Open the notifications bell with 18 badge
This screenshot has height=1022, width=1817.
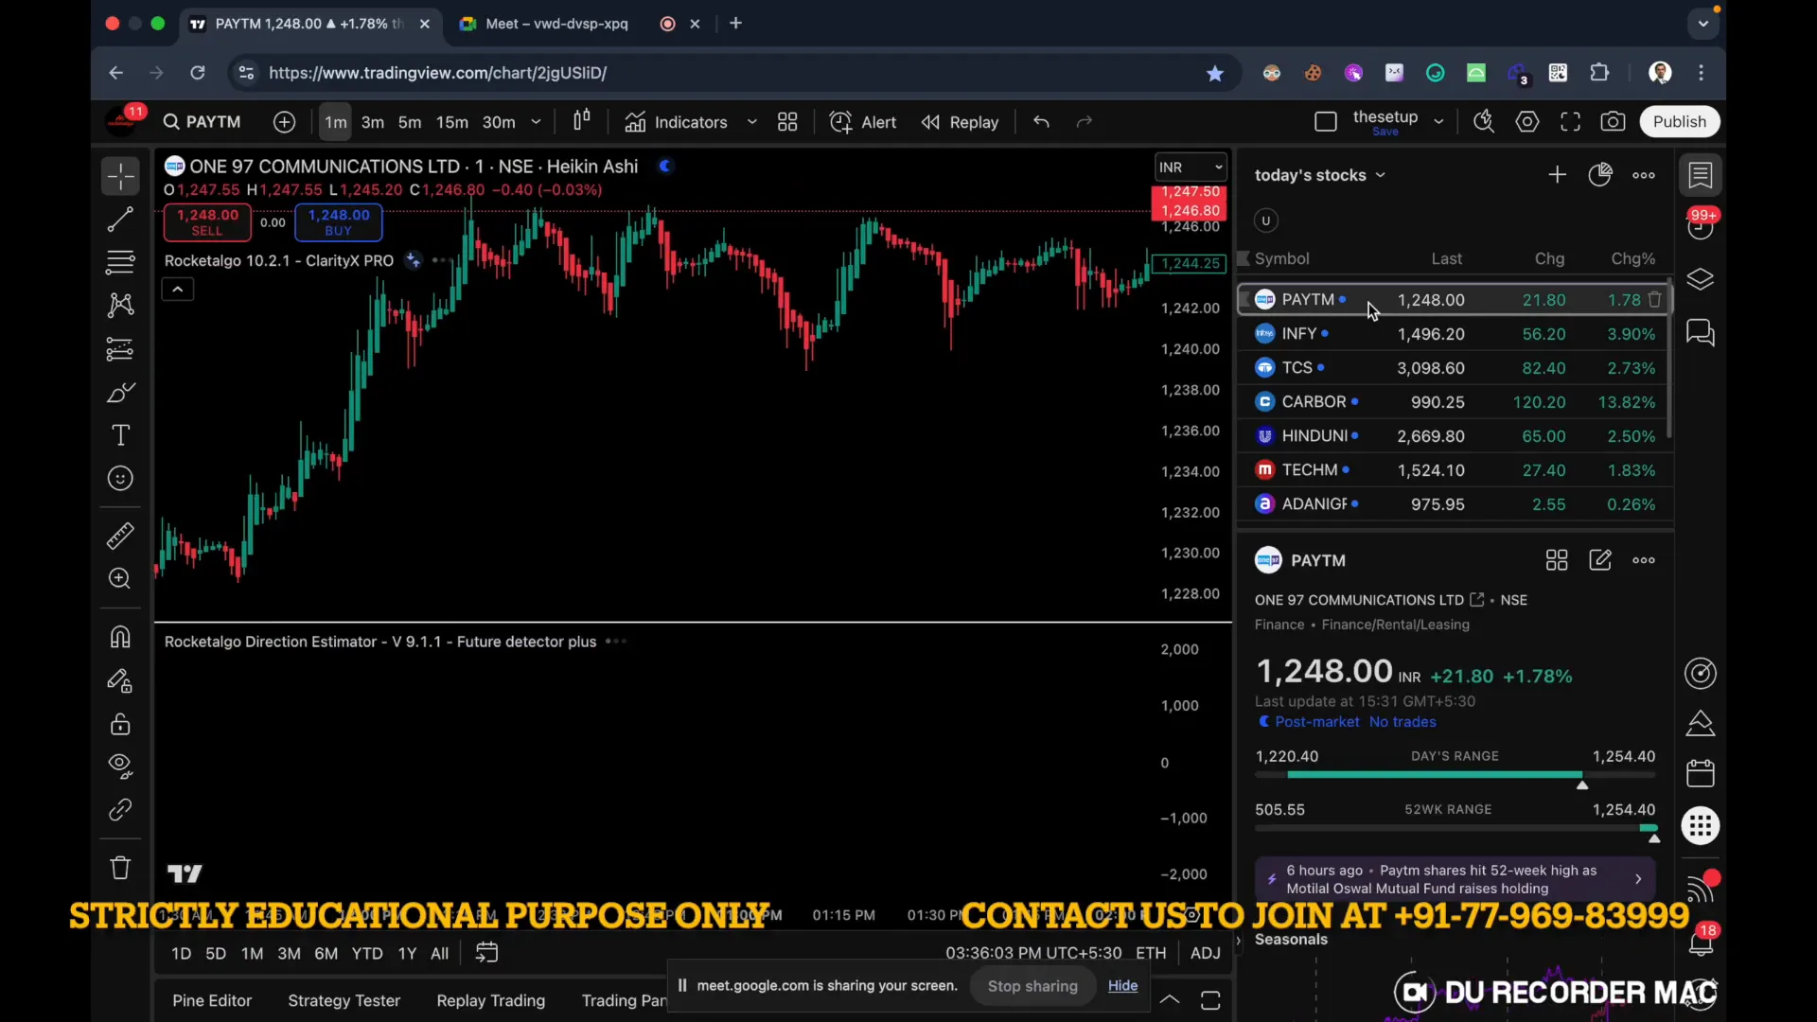(1701, 943)
